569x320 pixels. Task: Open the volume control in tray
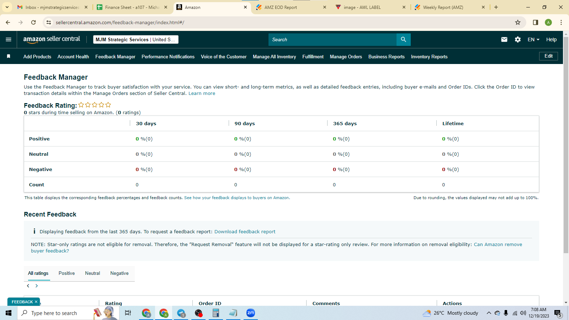point(523,313)
